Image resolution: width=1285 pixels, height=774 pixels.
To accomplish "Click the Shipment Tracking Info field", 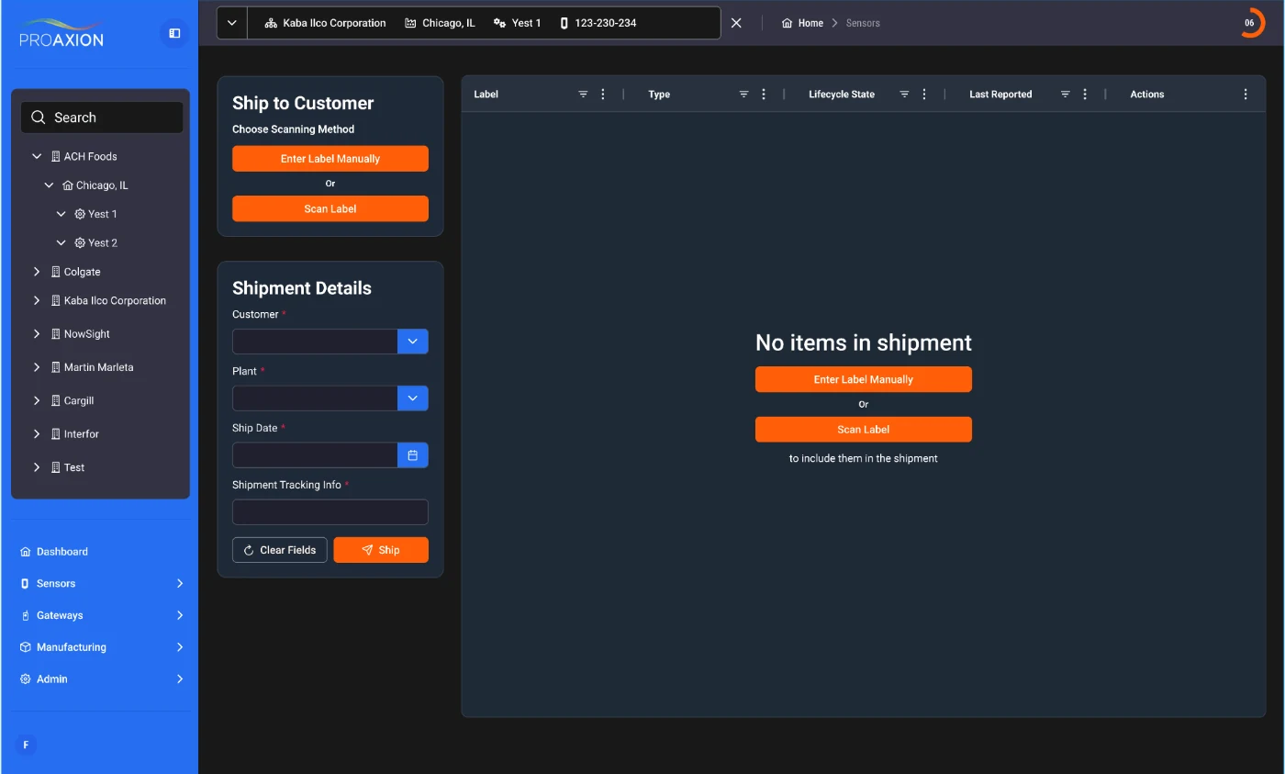I will point(330,512).
